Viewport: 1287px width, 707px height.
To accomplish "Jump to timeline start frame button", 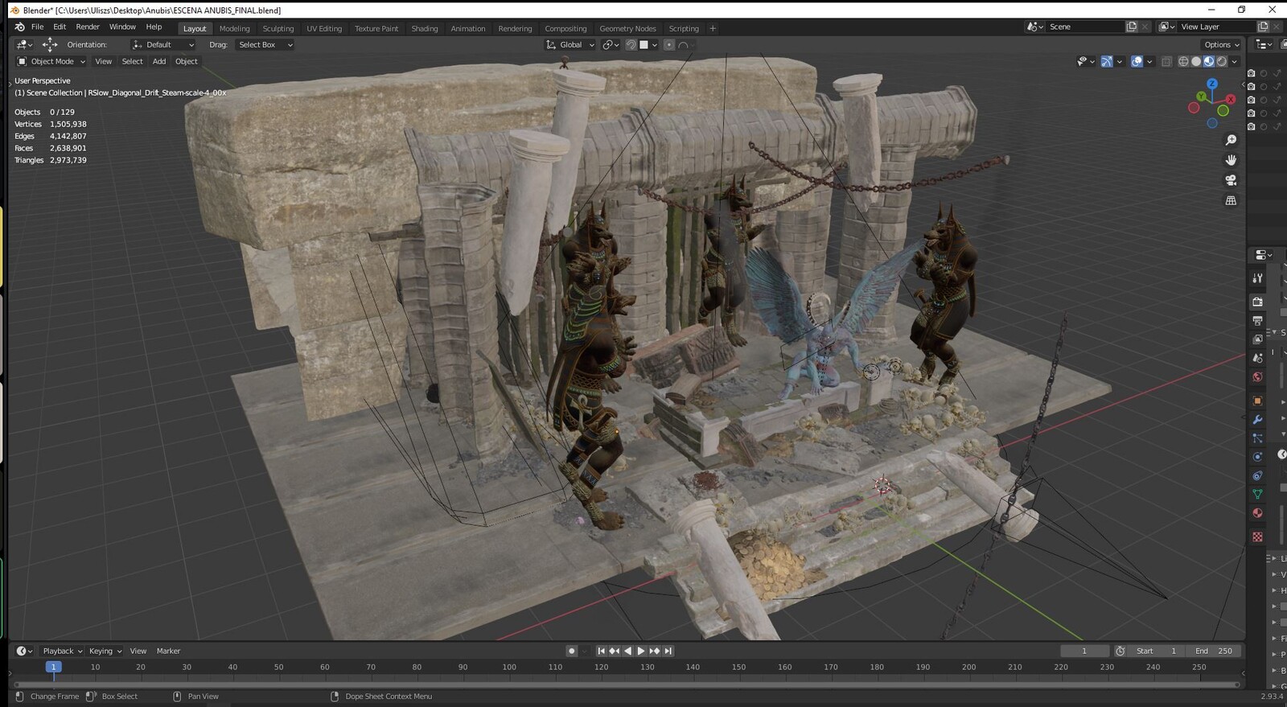I will coord(601,651).
